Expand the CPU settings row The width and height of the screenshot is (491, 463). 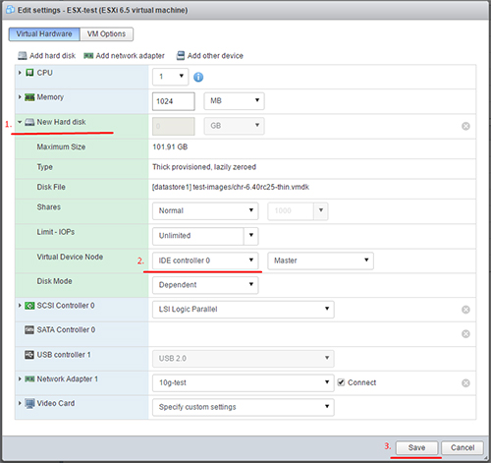coord(20,73)
